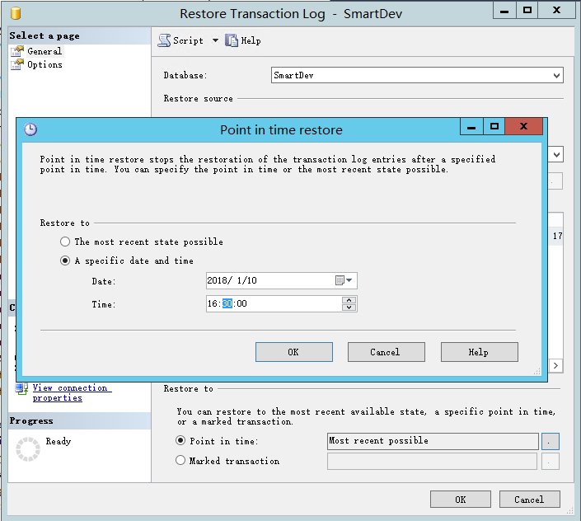The height and width of the screenshot is (521, 581).
Task: Click the connection properties icon
Action: point(21,388)
